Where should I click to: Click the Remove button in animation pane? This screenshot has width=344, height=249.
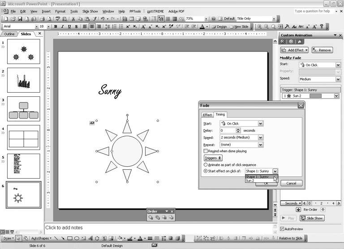pyautogui.click(x=322, y=50)
